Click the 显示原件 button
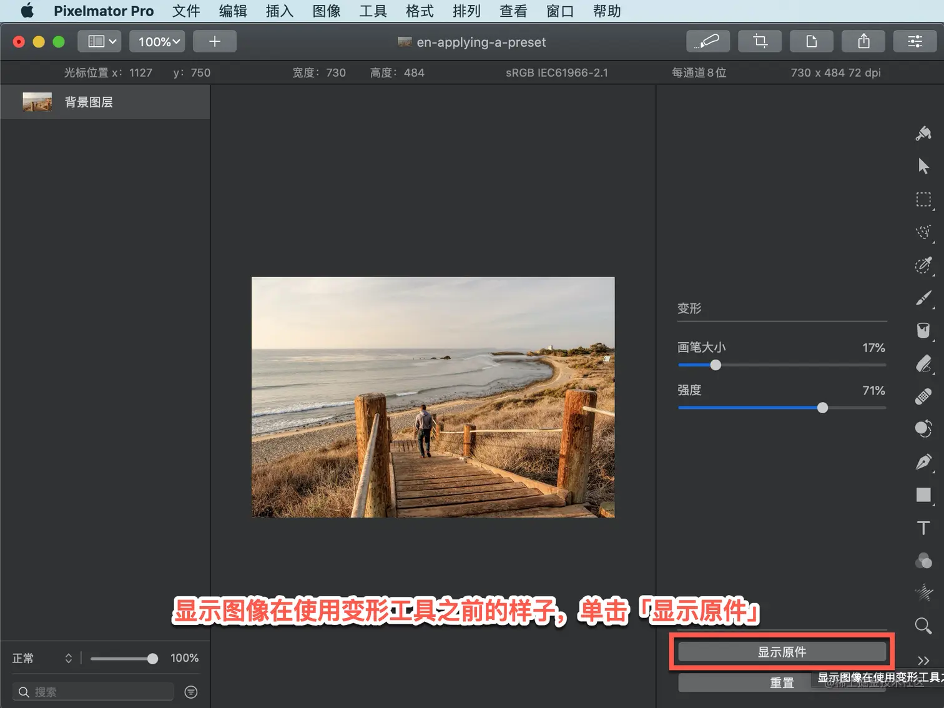This screenshot has width=944, height=708. coord(782,652)
